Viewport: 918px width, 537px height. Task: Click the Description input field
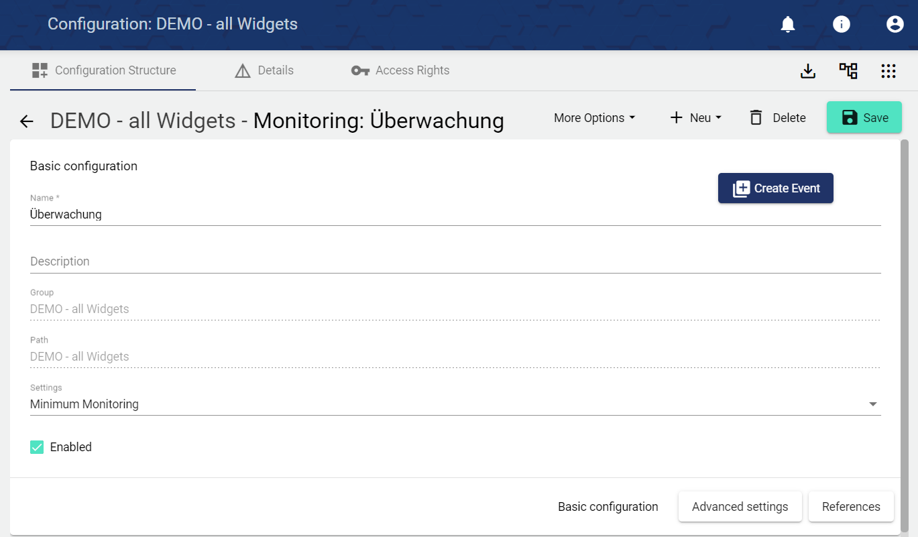(455, 261)
